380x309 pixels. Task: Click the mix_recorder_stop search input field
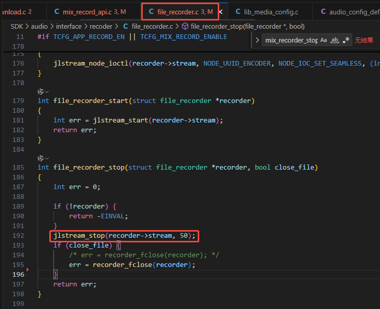pyautogui.click(x=292, y=40)
